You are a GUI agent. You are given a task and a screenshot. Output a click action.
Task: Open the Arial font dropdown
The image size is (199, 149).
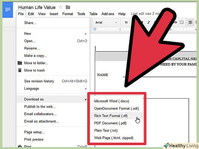[106, 23]
